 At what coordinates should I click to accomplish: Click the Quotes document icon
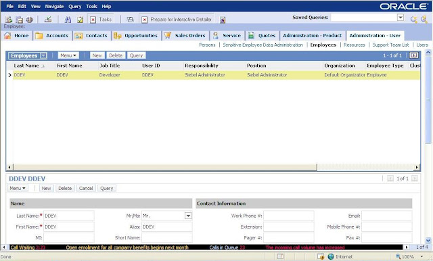(251, 35)
